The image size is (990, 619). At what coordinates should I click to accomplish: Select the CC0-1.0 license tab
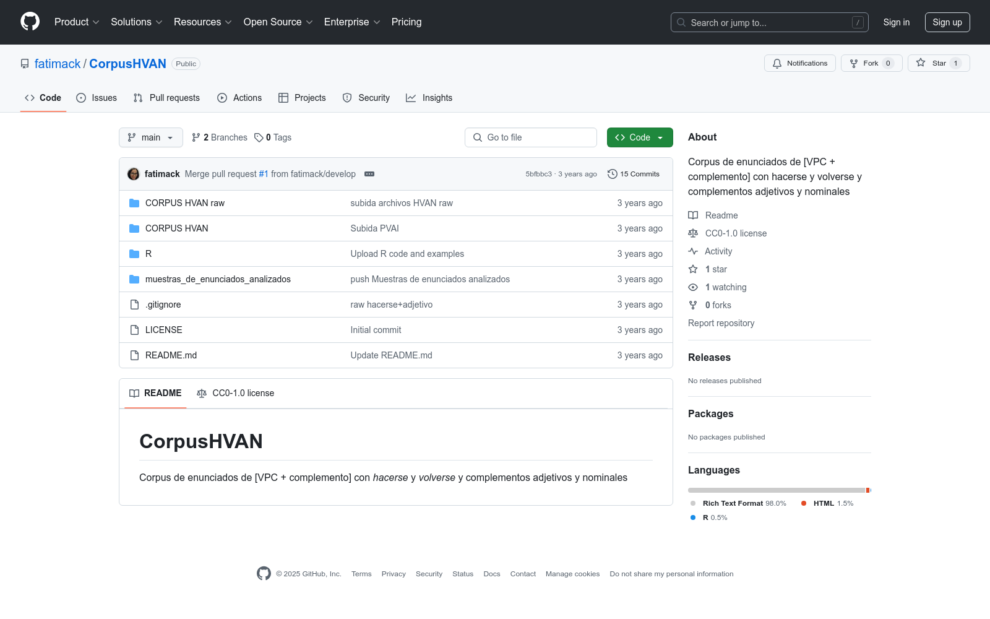235,393
